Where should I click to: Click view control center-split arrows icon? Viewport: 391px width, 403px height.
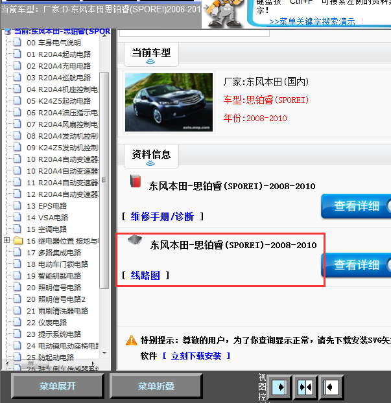coord(305,387)
